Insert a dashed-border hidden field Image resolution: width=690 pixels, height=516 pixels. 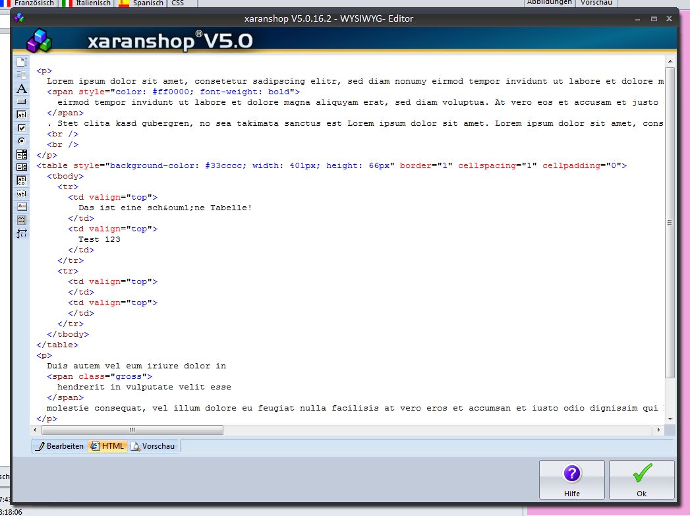[22, 194]
